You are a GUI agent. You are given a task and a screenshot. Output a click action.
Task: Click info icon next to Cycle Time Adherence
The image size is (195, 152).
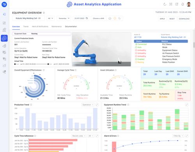tap(35, 136)
